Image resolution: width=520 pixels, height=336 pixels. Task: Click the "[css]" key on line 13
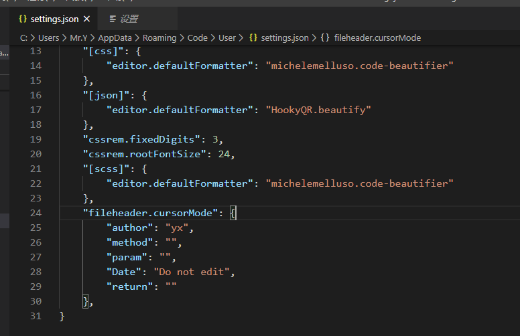coord(103,51)
